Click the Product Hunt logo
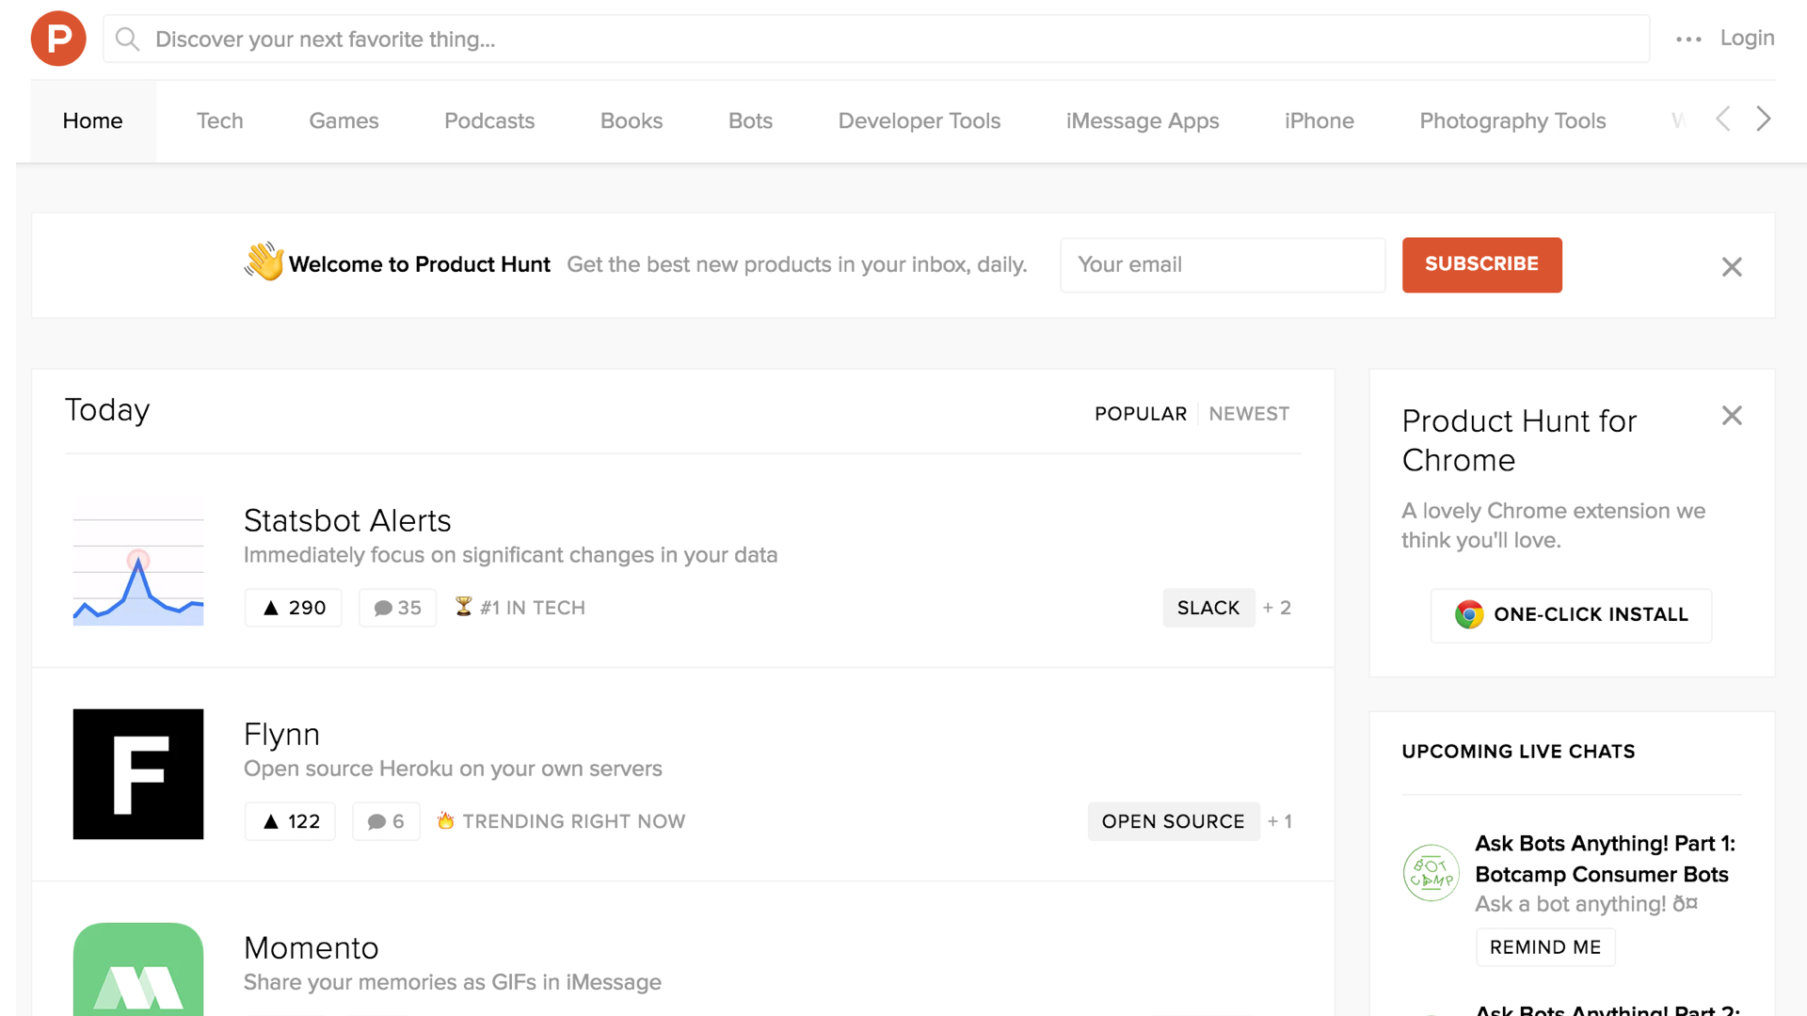1807x1016 pixels. tap(57, 39)
